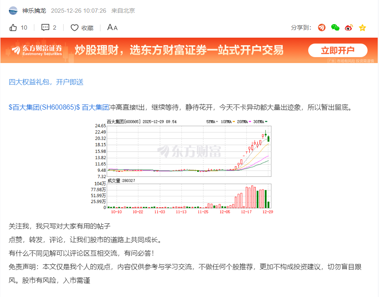Click the 10PMA legend in the chart
The height and width of the screenshot is (297, 379).
coord(228,121)
